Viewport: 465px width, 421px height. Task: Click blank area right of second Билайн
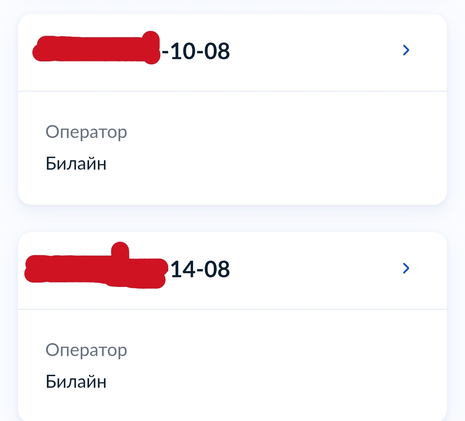(x=258, y=382)
